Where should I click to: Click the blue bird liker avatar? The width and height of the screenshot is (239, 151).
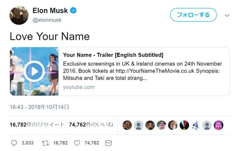[x=196, y=125]
